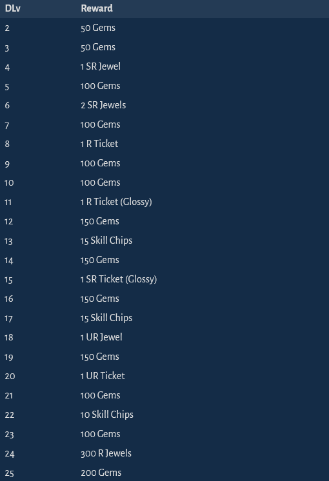Select the DLv 2 level number
Image resolution: width=329 pixels, height=481 pixels.
[7, 28]
